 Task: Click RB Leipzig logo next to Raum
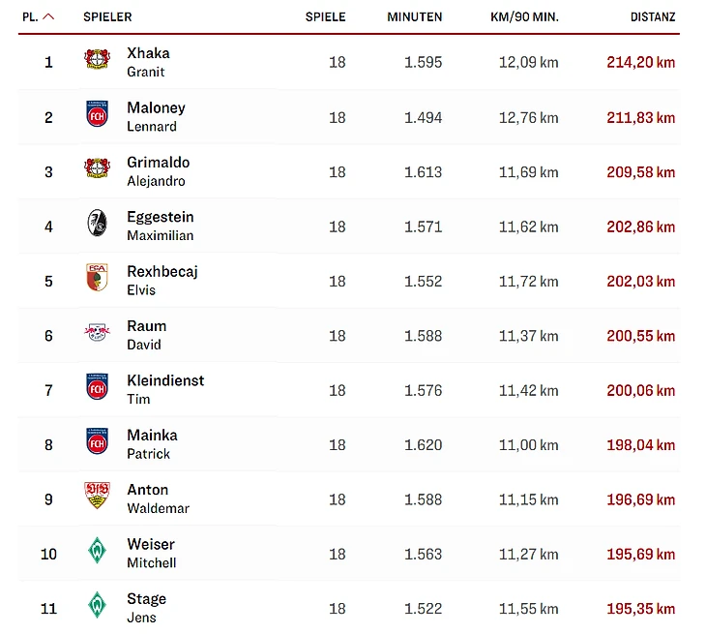[97, 334]
